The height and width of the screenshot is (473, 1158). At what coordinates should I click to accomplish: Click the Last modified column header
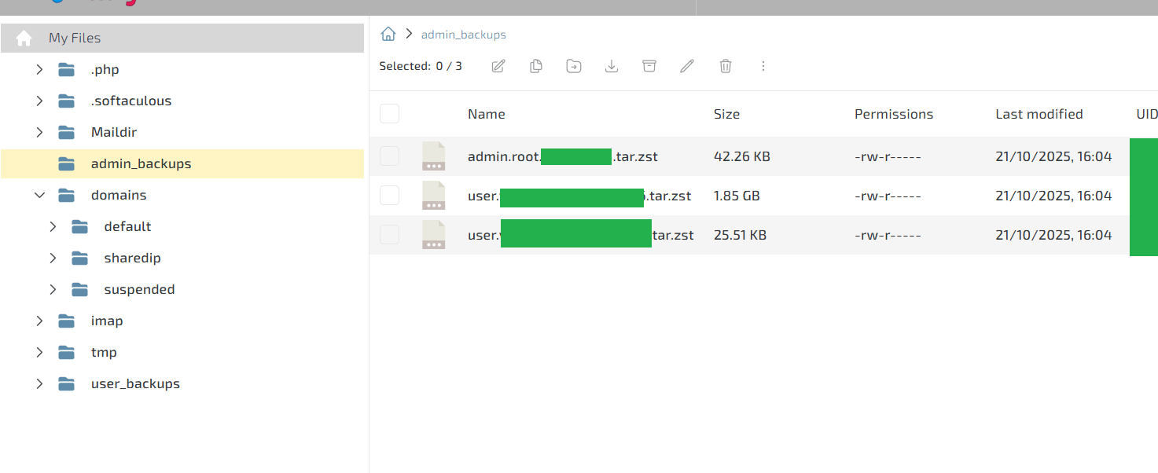(1039, 114)
